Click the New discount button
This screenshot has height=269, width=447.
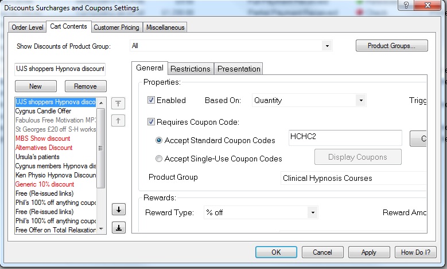[x=36, y=86]
